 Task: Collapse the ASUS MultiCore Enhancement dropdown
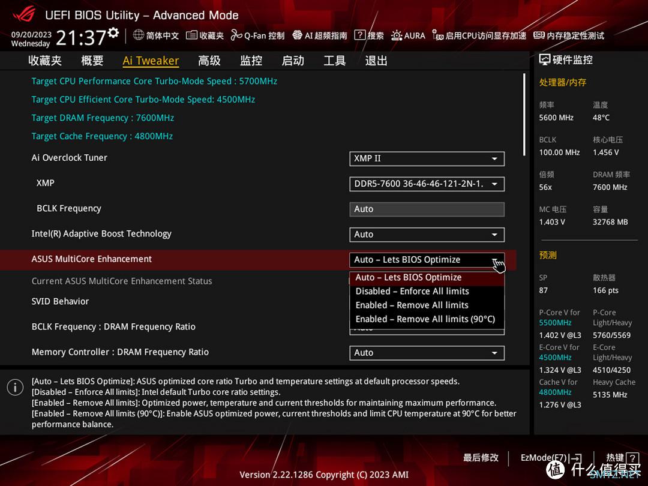[x=427, y=260]
